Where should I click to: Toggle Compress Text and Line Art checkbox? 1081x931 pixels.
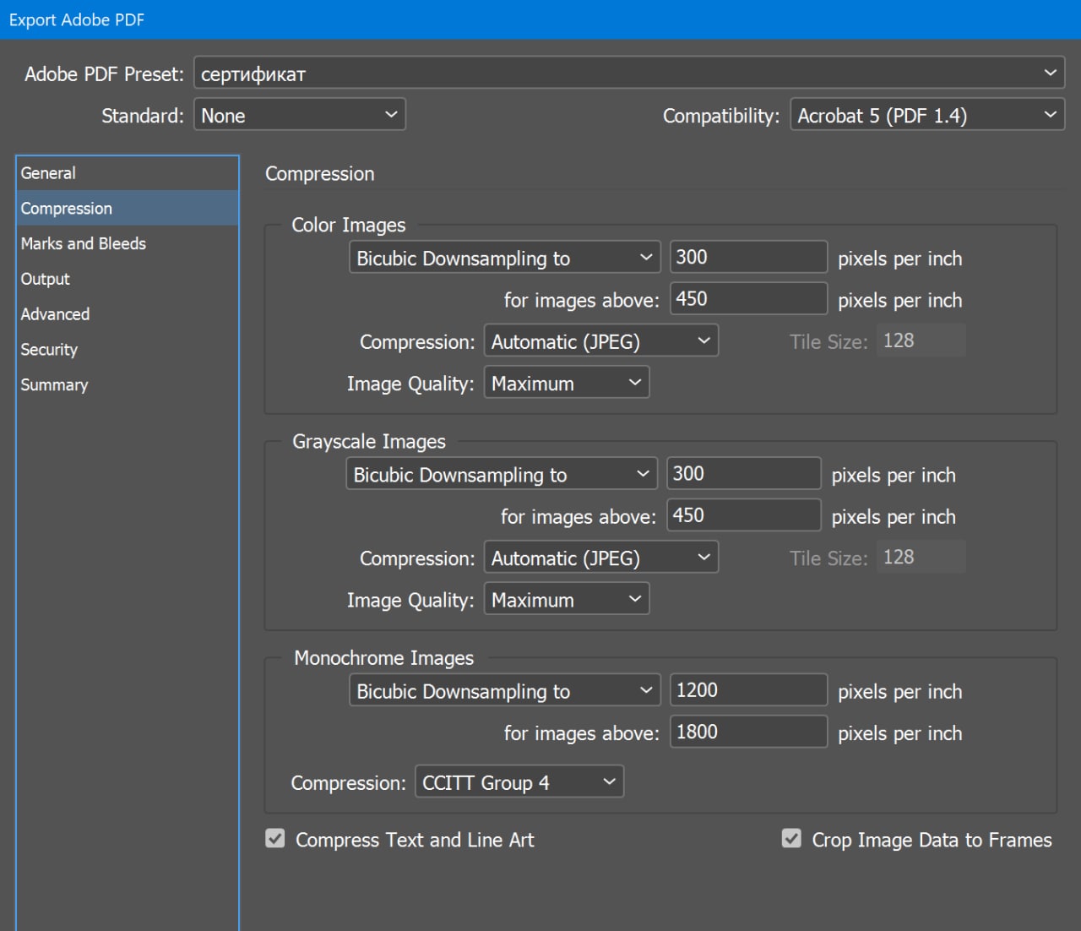275,839
